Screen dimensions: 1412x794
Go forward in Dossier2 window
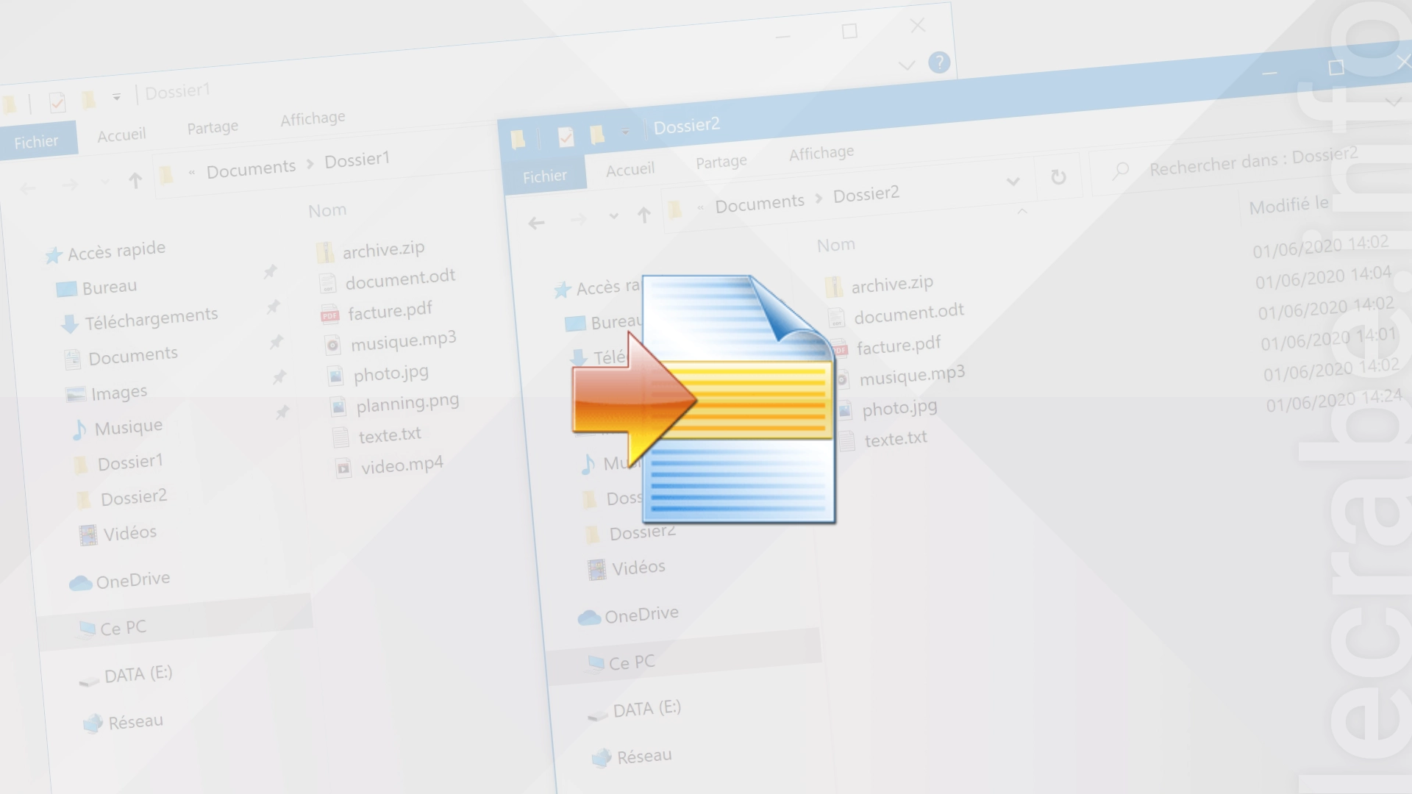point(579,219)
